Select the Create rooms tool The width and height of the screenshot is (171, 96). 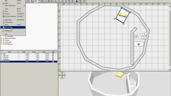click(x=46, y=1)
